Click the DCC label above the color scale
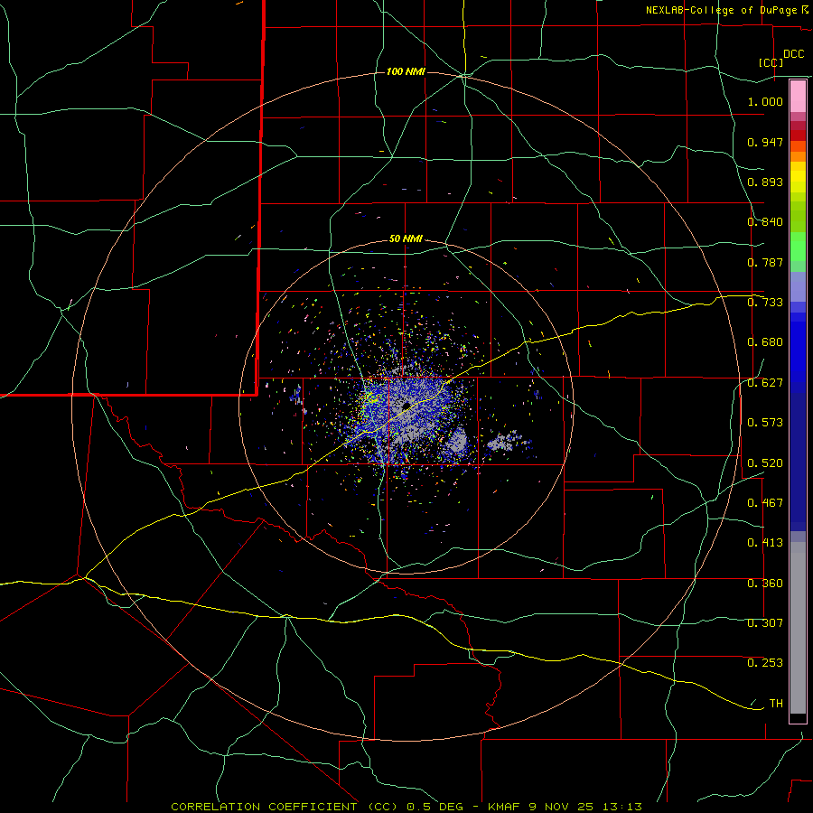Image resolution: width=813 pixels, height=813 pixels. [x=794, y=54]
